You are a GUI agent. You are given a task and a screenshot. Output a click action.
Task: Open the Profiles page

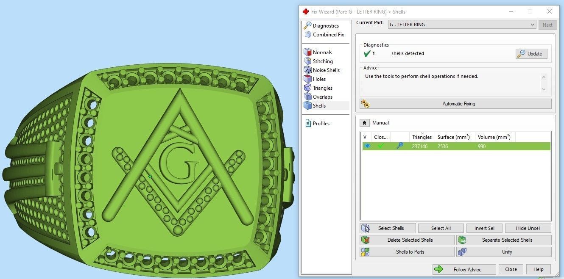pos(317,124)
